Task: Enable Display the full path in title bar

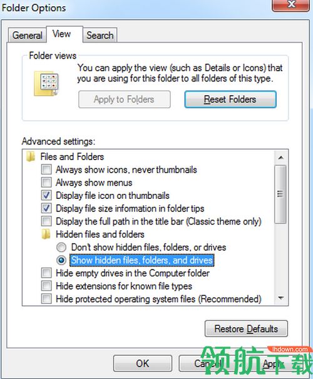Action: click(x=46, y=221)
